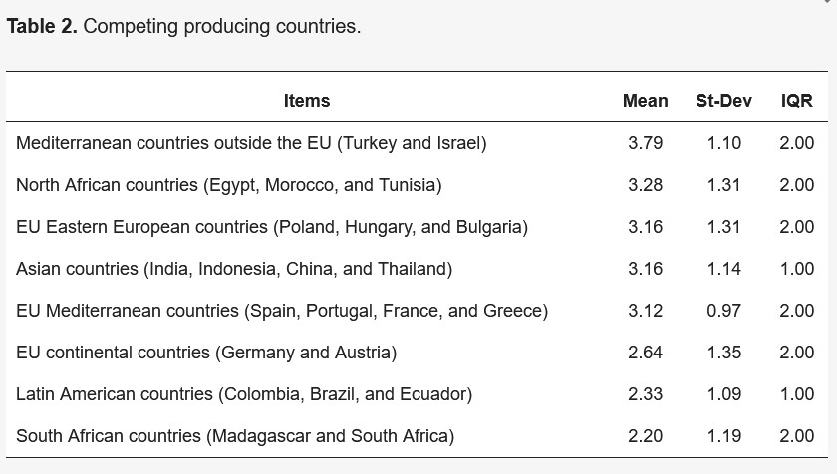
Task: Click the Mean column header
Action: coord(645,101)
